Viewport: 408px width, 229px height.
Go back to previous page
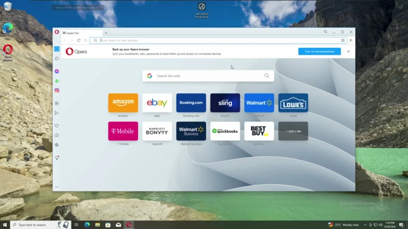pos(65,40)
